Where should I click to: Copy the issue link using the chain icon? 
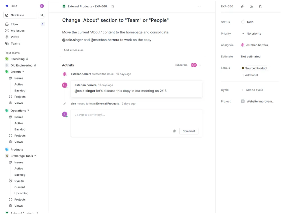click(x=242, y=6)
